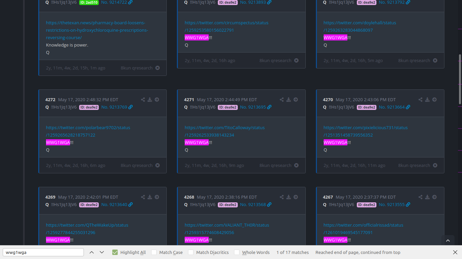Go to next find match
The height and width of the screenshot is (259, 462).
pyautogui.click(x=101, y=252)
